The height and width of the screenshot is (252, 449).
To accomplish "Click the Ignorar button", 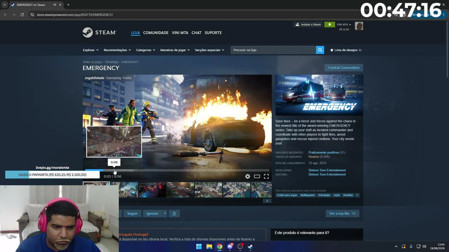I will pos(152,213).
